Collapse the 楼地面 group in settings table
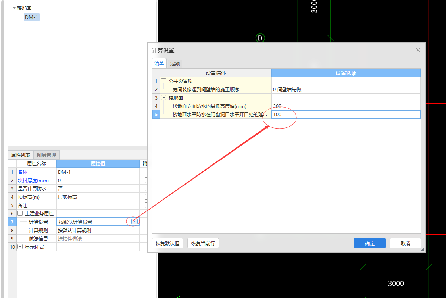The image size is (446, 298). [x=164, y=98]
